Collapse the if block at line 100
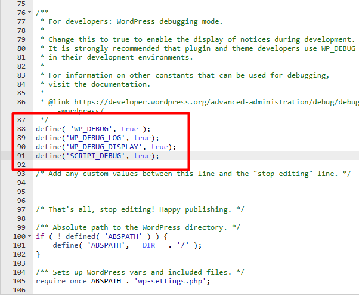 click(x=31, y=236)
